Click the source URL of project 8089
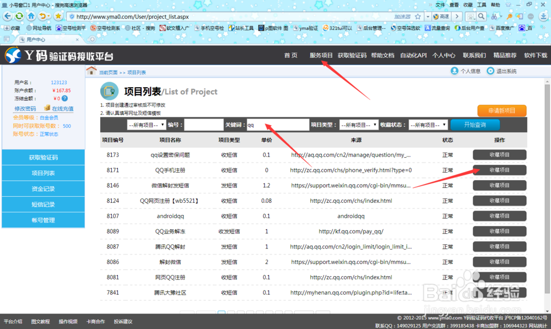The image size is (551, 329). point(350,231)
